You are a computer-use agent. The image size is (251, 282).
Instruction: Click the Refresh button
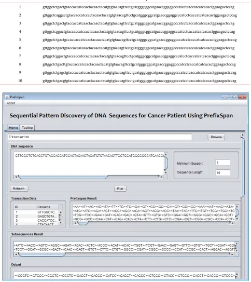pyautogui.click(x=19, y=189)
